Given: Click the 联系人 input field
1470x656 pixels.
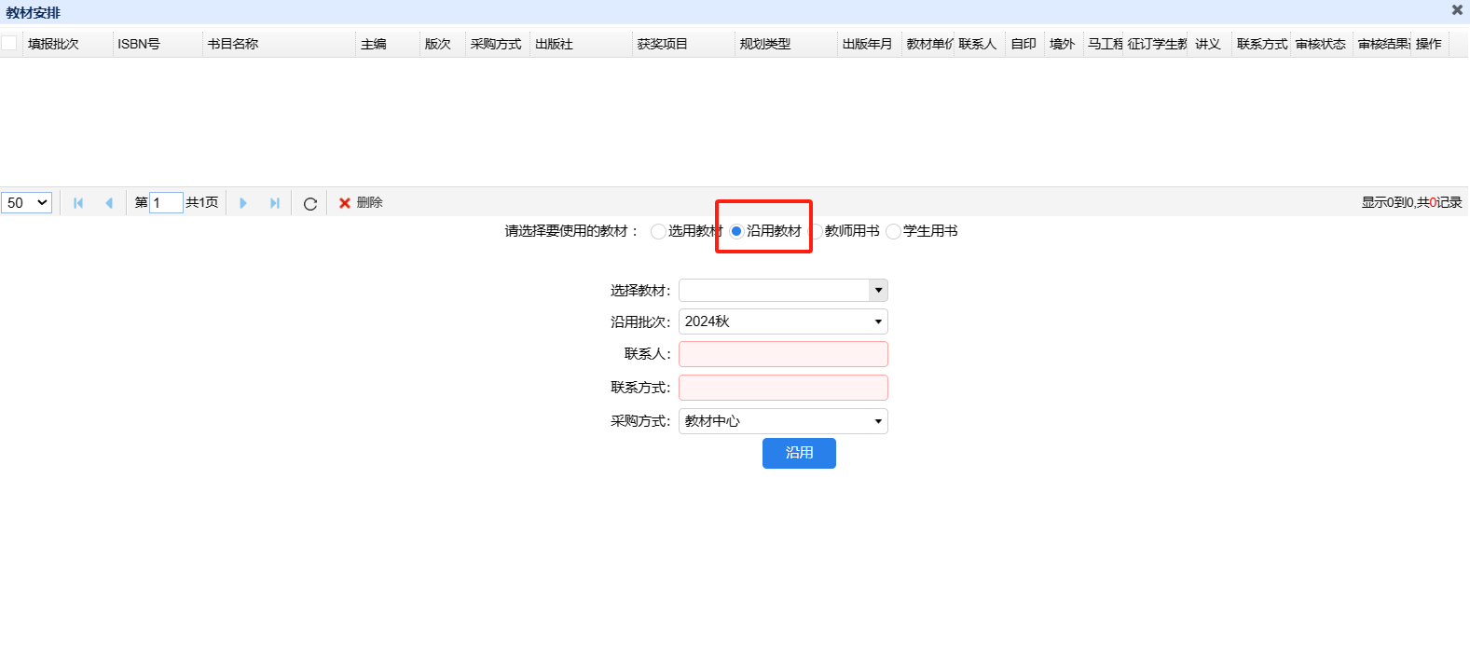Looking at the screenshot, I should 783,354.
